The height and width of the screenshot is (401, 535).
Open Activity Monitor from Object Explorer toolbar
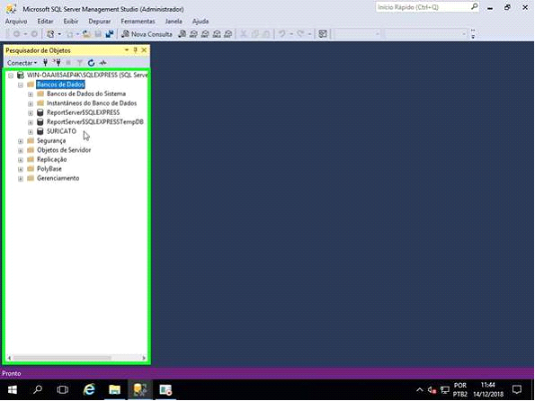coord(103,62)
